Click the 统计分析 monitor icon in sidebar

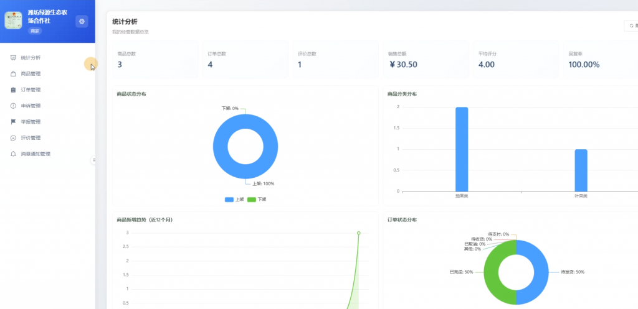click(13, 58)
